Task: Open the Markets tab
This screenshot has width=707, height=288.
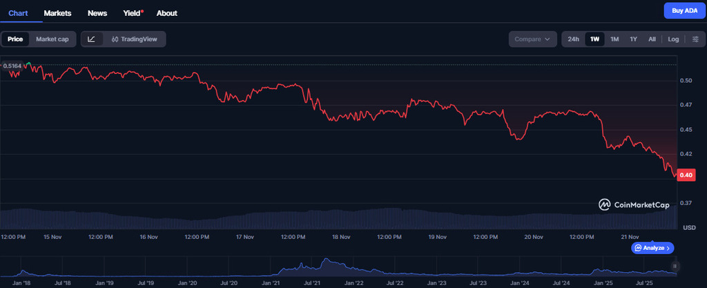Action: (58, 13)
